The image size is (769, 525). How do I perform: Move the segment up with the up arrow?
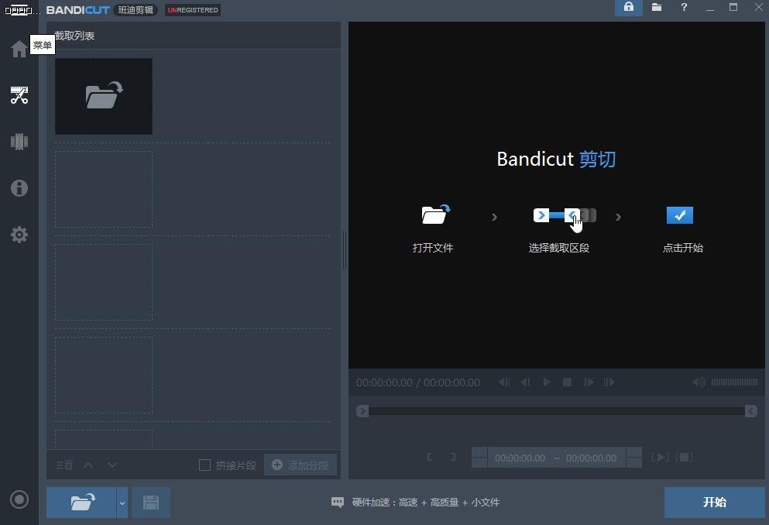point(88,465)
